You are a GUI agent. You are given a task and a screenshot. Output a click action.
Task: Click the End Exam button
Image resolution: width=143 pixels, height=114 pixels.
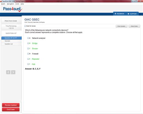11,109
